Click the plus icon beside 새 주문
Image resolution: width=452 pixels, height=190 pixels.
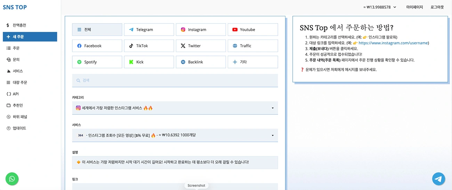tap(8, 37)
